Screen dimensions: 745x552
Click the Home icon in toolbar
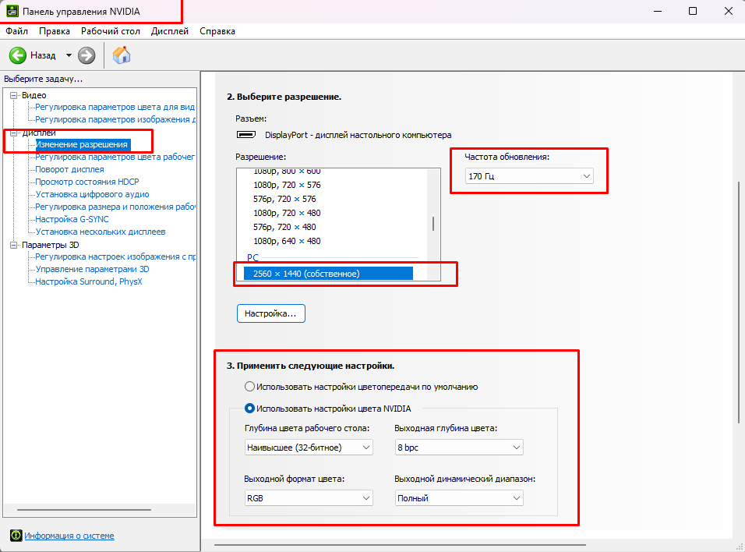pos(122,55)
